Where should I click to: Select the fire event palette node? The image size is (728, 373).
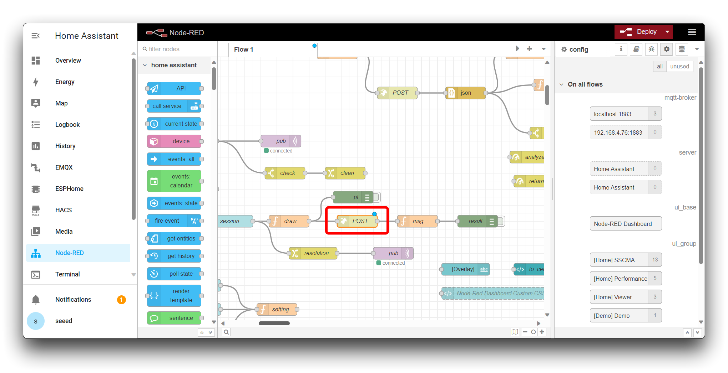click(174, 221)
